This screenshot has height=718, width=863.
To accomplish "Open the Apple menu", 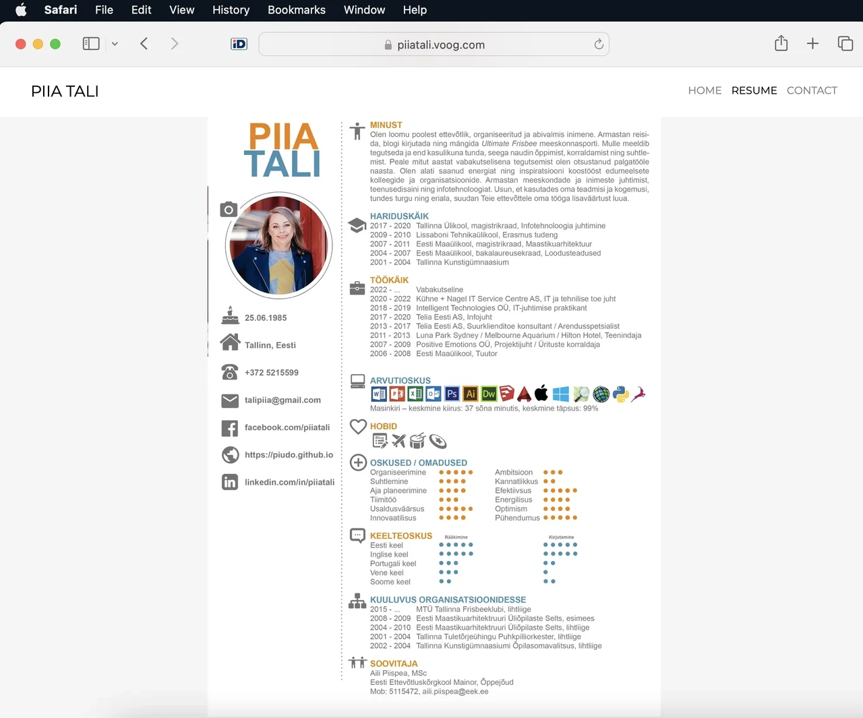I will tap(21, 10).
